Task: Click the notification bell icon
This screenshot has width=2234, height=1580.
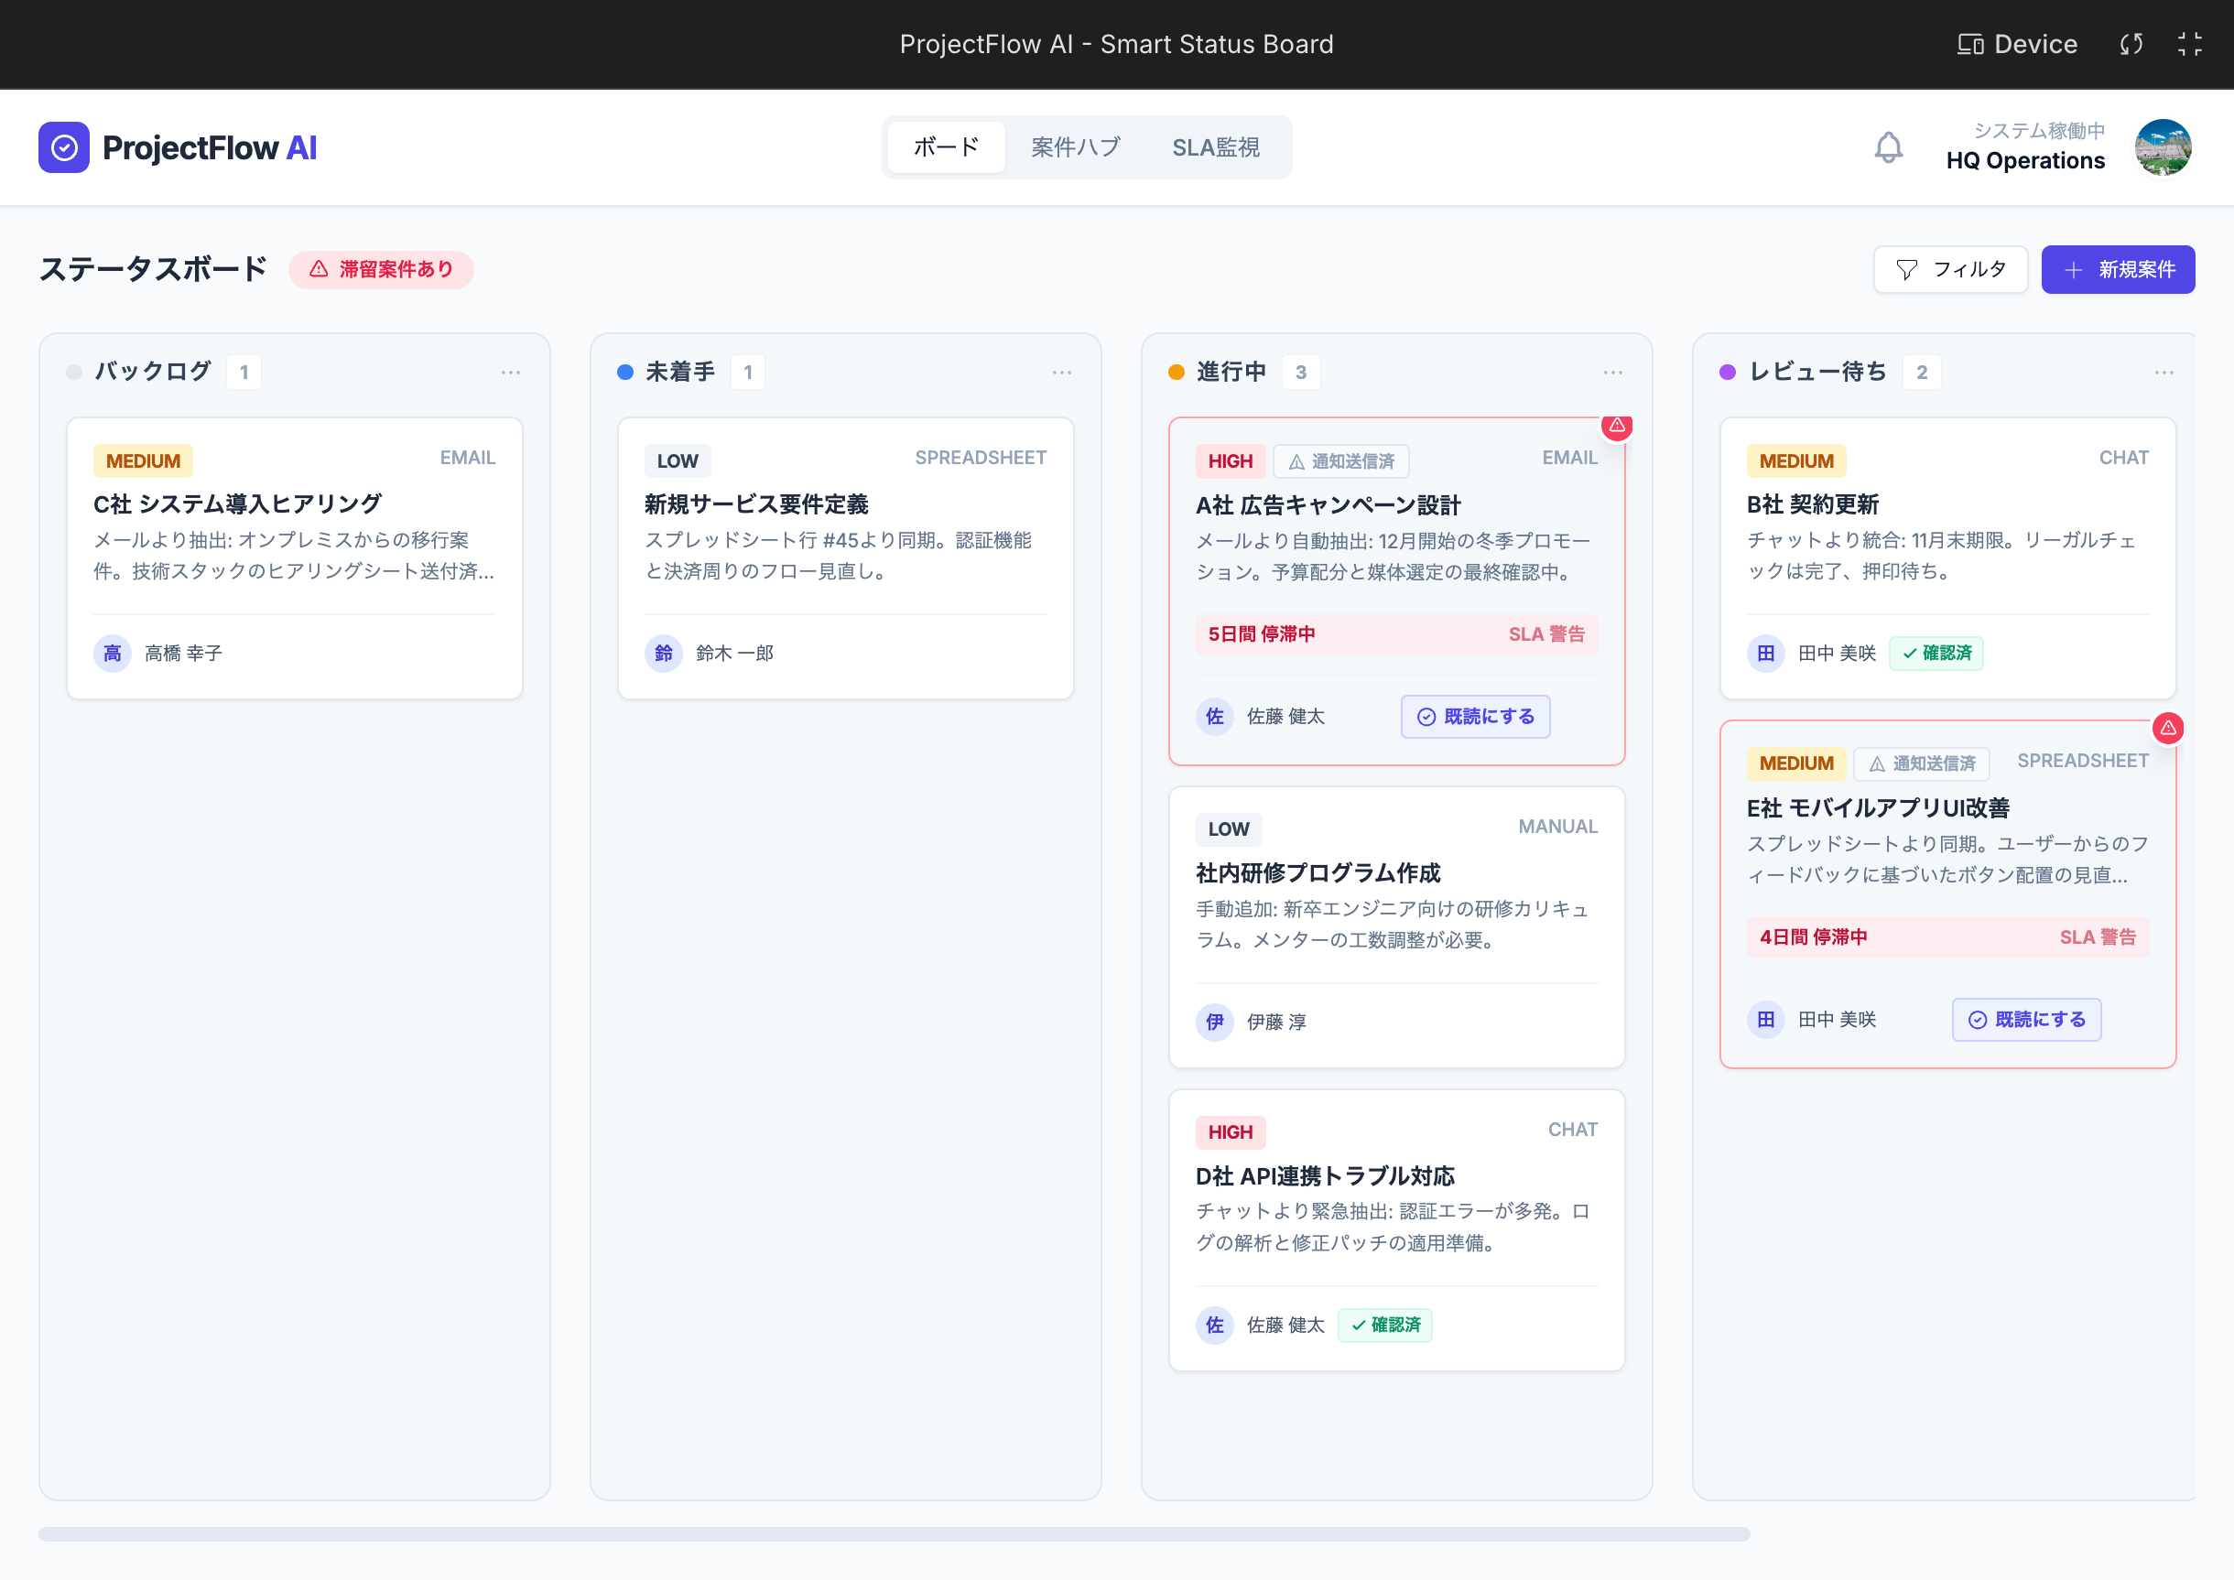Action: tap(1888, 146)
